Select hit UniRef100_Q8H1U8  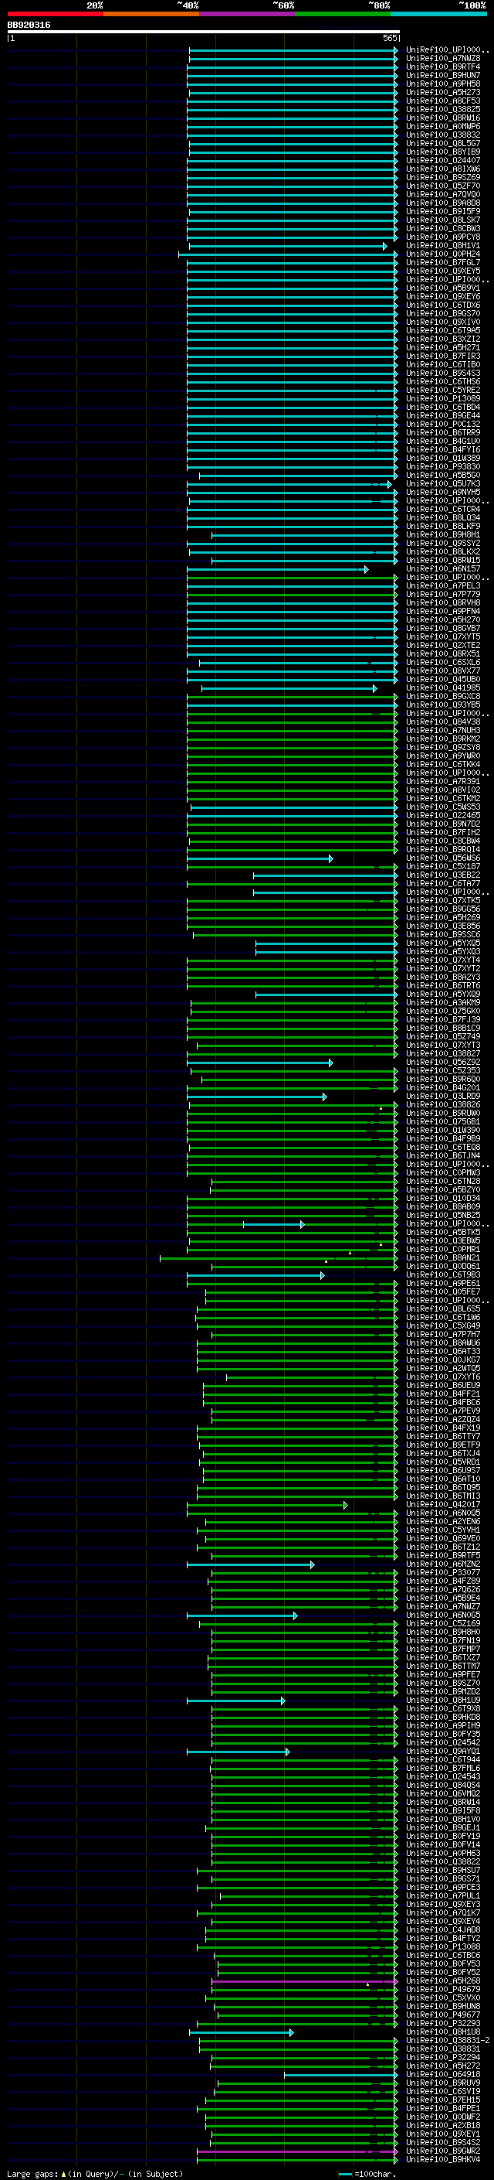443,2031
